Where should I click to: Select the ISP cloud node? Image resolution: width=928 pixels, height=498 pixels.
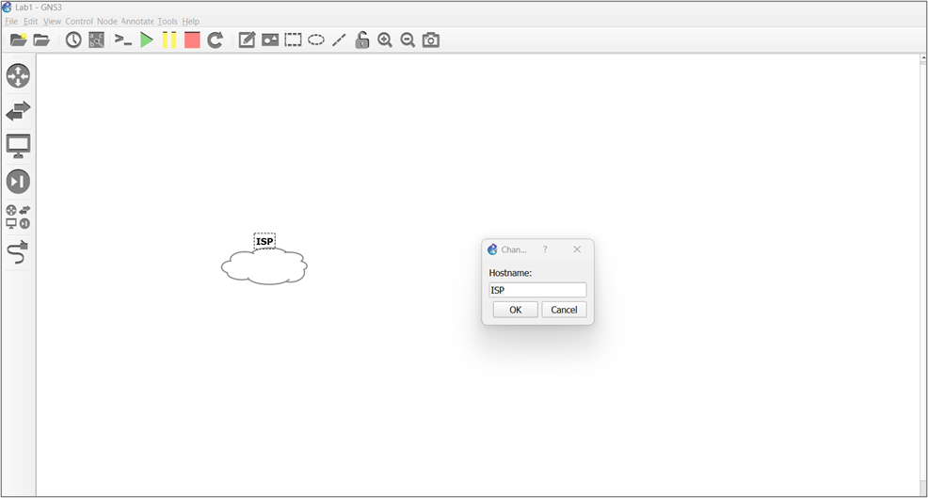point(264,265)
